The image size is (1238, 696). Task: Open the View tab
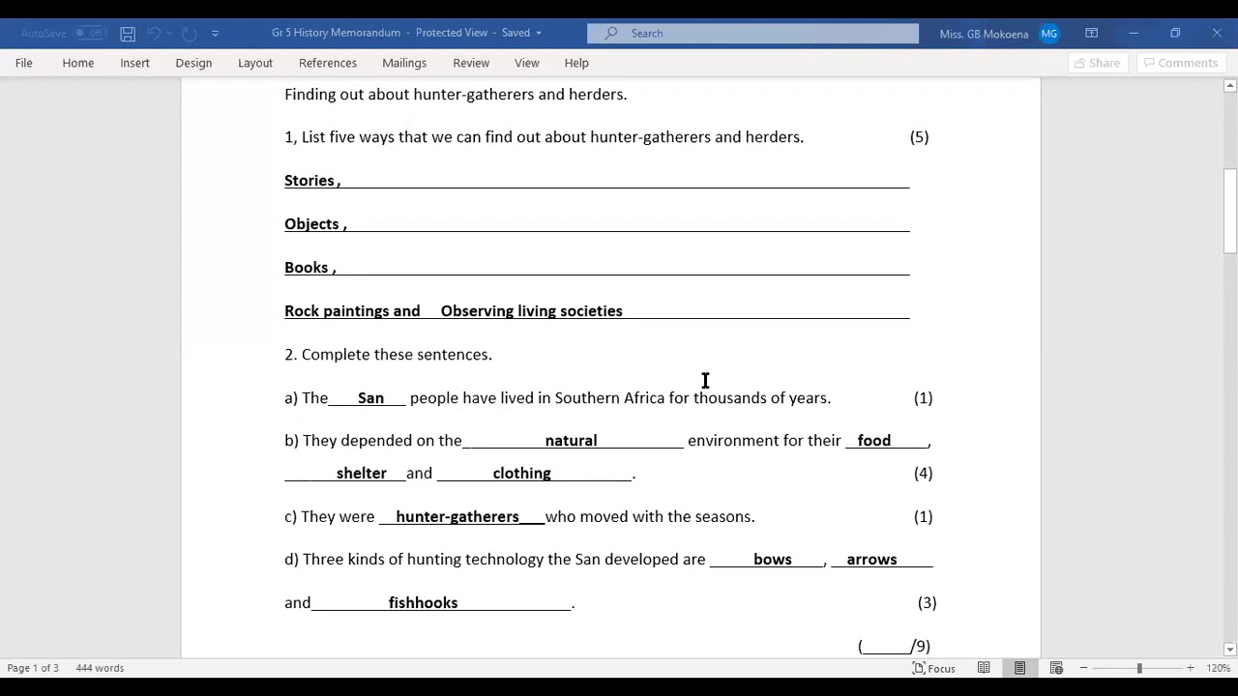click(527, 63)
